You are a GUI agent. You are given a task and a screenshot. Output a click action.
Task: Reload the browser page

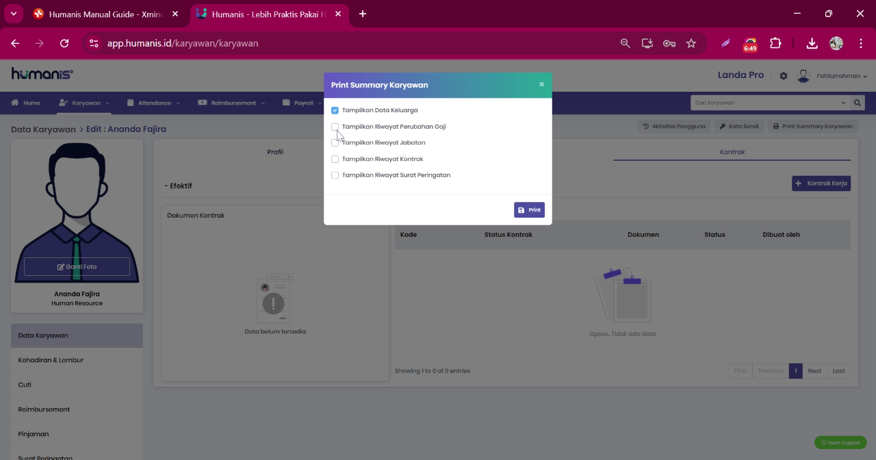pos(64,43)
